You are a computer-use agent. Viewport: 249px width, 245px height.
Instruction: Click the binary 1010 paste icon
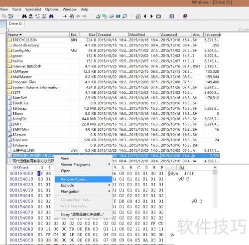click(x=11, y=16)
